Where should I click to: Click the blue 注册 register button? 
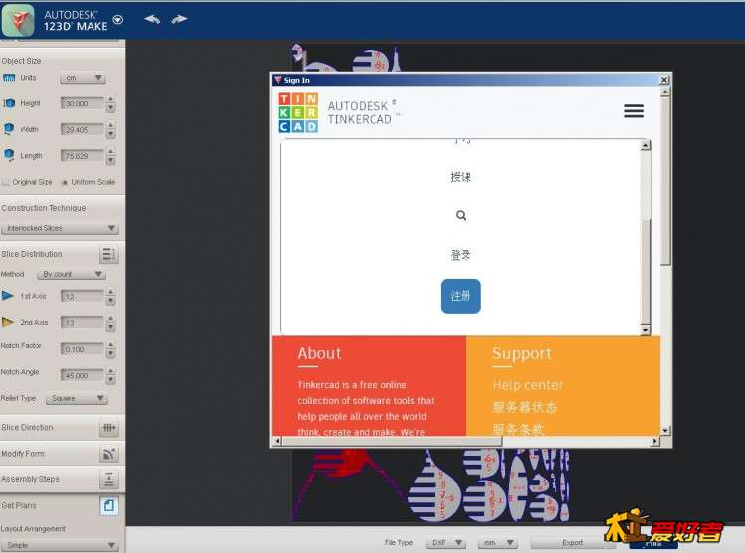tap(461, 297)
